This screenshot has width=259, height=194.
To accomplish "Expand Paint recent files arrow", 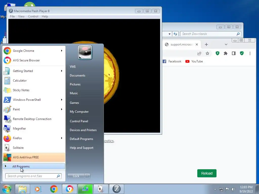I will 62,109.
